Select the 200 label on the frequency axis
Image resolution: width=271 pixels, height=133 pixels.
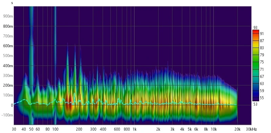(x=79, y=129)
